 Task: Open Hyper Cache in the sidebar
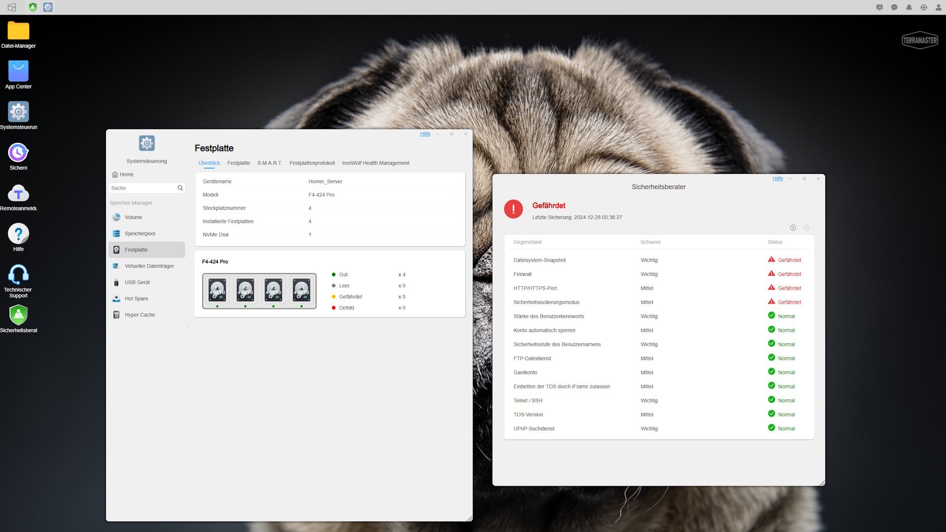(x=147, y=315)
